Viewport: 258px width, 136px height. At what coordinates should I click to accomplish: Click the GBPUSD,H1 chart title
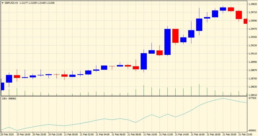coord(11,3)
